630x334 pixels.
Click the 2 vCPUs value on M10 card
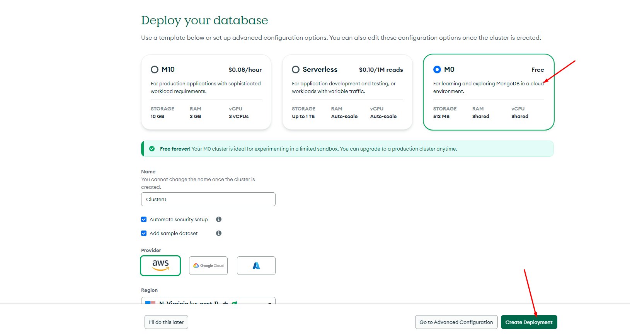[239, 116]
